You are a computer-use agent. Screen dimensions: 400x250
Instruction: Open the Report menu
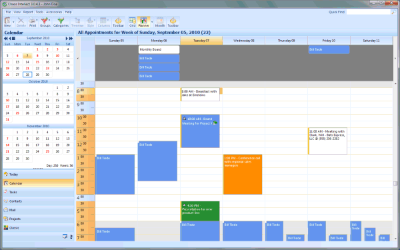click(x=28, y=12)
